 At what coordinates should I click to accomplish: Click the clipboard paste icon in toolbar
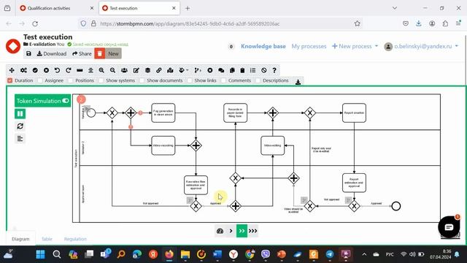click(242, 70)
